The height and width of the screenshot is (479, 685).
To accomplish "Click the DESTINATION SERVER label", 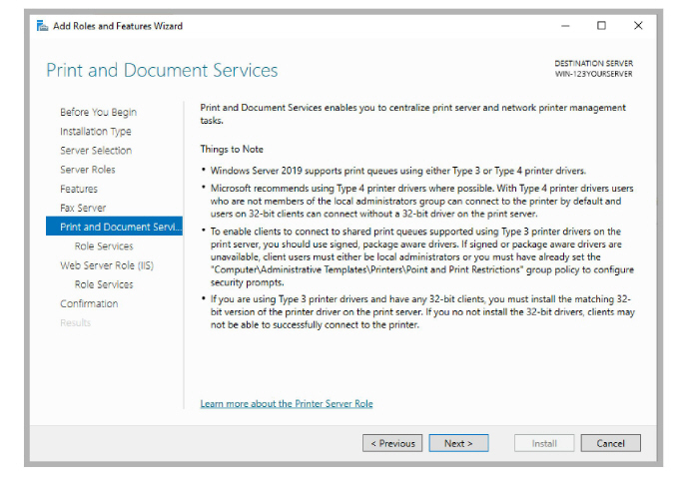I will 594,63.
